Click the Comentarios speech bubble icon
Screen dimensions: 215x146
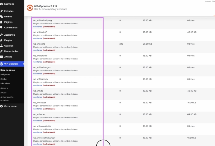click(1, 28)
